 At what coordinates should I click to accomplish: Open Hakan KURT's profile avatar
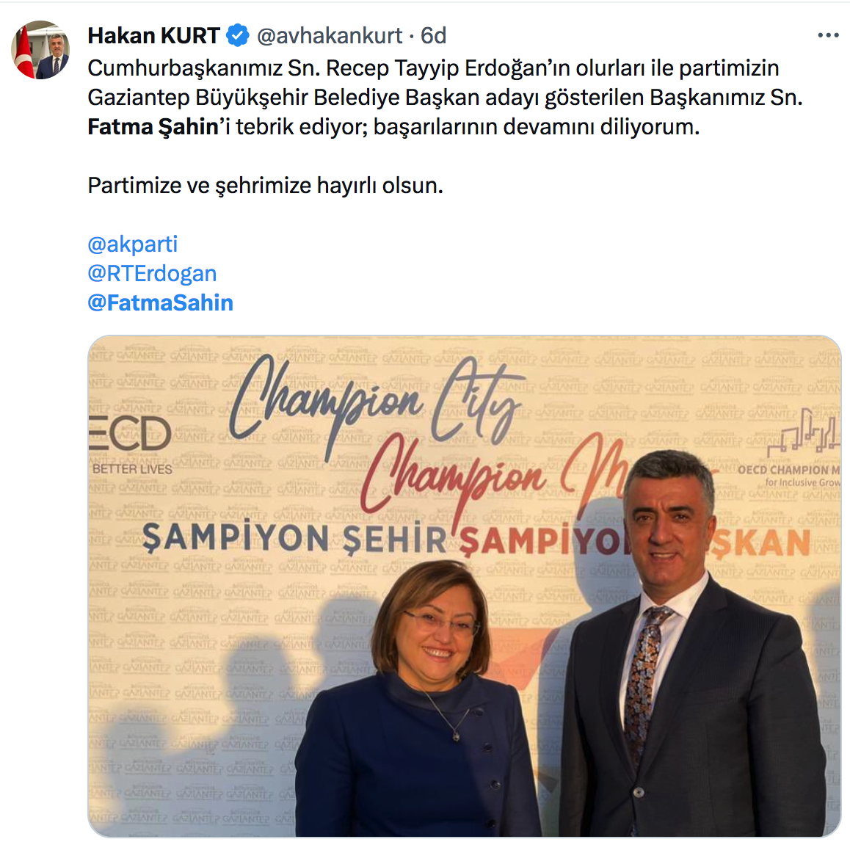(40, 50)
